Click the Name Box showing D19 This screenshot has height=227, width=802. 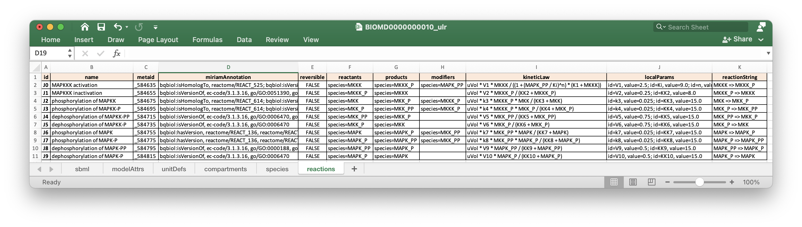tap(49, 53)
